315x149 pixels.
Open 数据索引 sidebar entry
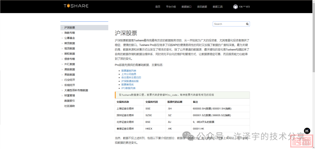pyautogui.click(x=69, y=101)
